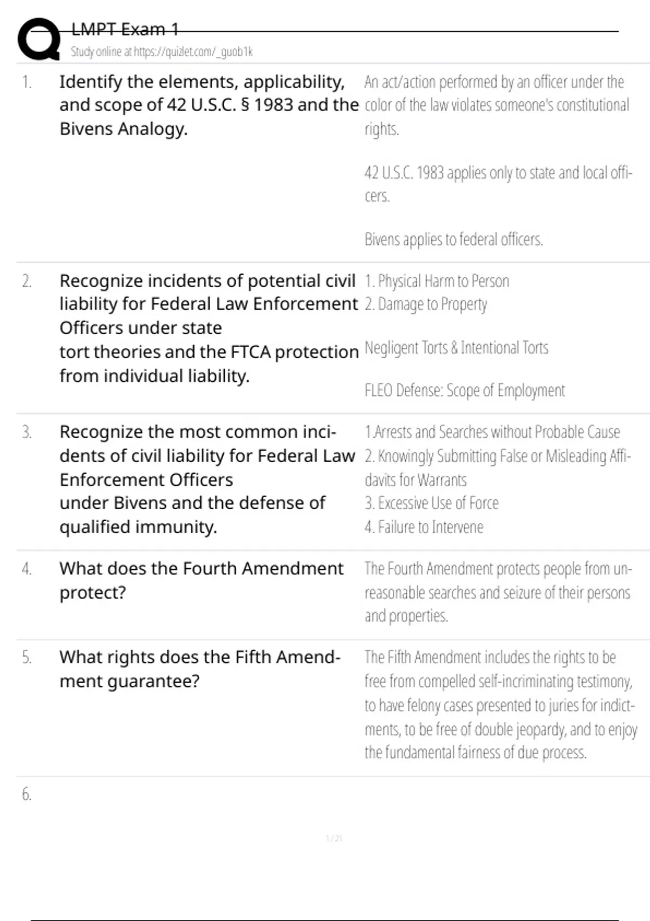Click 'Failure to Intervene' answer line
The width and height of the screenshot is (650, 921).
pyautogui.click(x=424, y=527)
